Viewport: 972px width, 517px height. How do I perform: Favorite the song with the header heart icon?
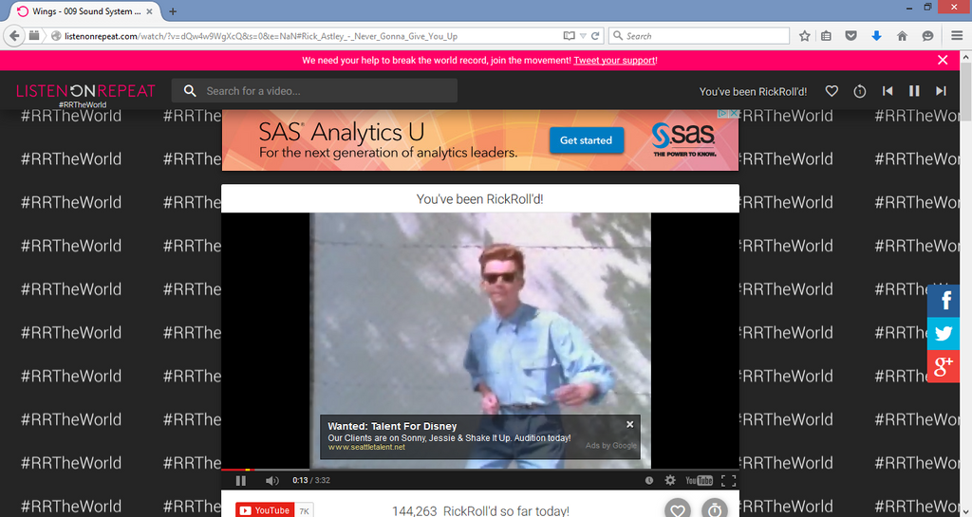pyautogui.click(x=832, y=91)
